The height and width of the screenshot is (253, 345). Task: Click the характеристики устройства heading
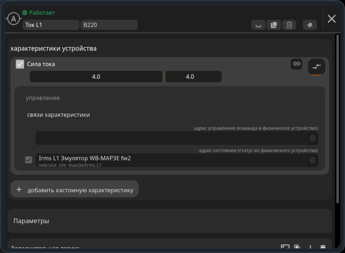click(x=53, y=48)
